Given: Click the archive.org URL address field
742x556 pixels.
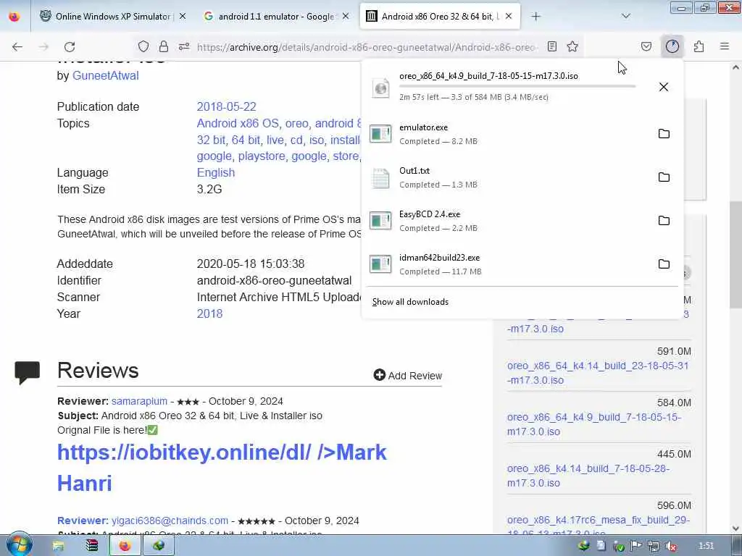Looking at the screenshot, I should pos(367,47).
